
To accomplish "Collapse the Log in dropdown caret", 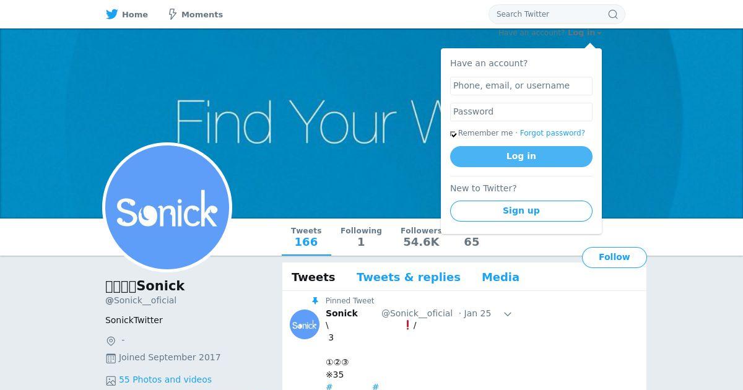I will pyautogui.click(x=599, y=33).
